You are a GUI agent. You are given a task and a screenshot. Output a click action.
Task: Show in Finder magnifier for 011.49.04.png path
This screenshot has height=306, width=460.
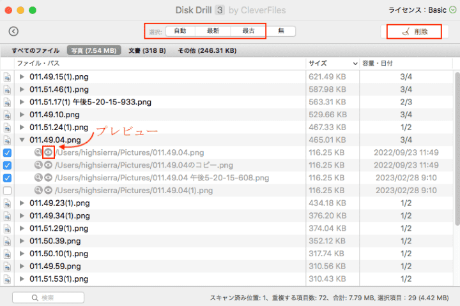(x=38, y=152)
